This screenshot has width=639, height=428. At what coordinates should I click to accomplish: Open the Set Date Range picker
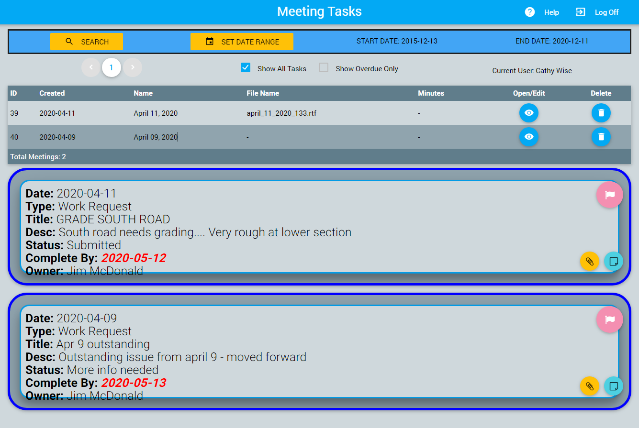[242, 42]
